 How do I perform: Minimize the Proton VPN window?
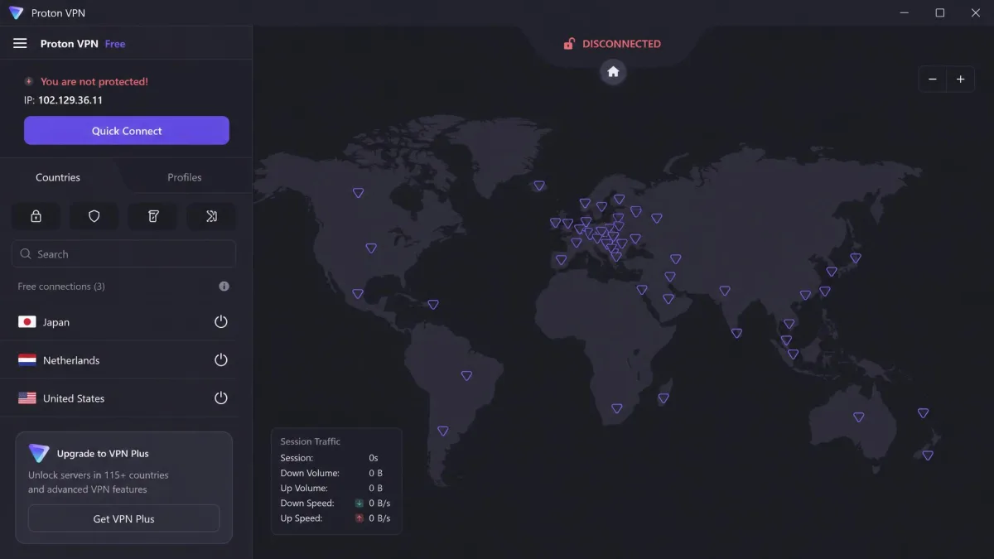click(903, 12)
